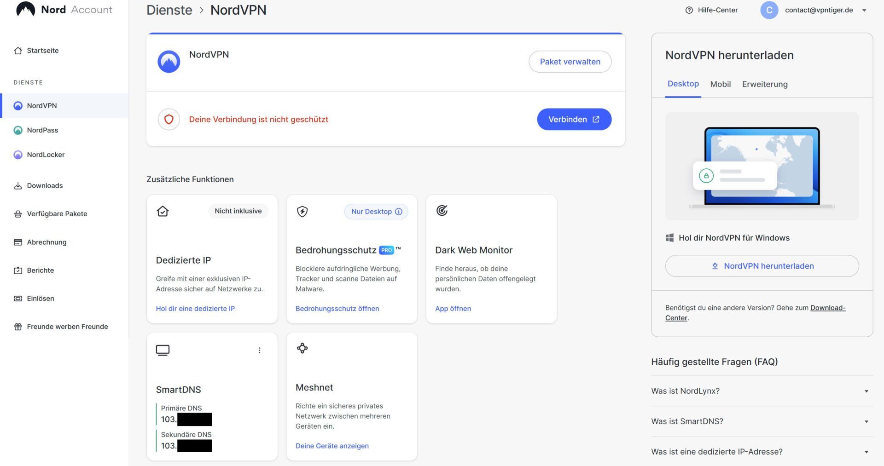Click the Paket verwalten button
The height and width of the screenshot is (466, 884).
click(x=570, y=62)
